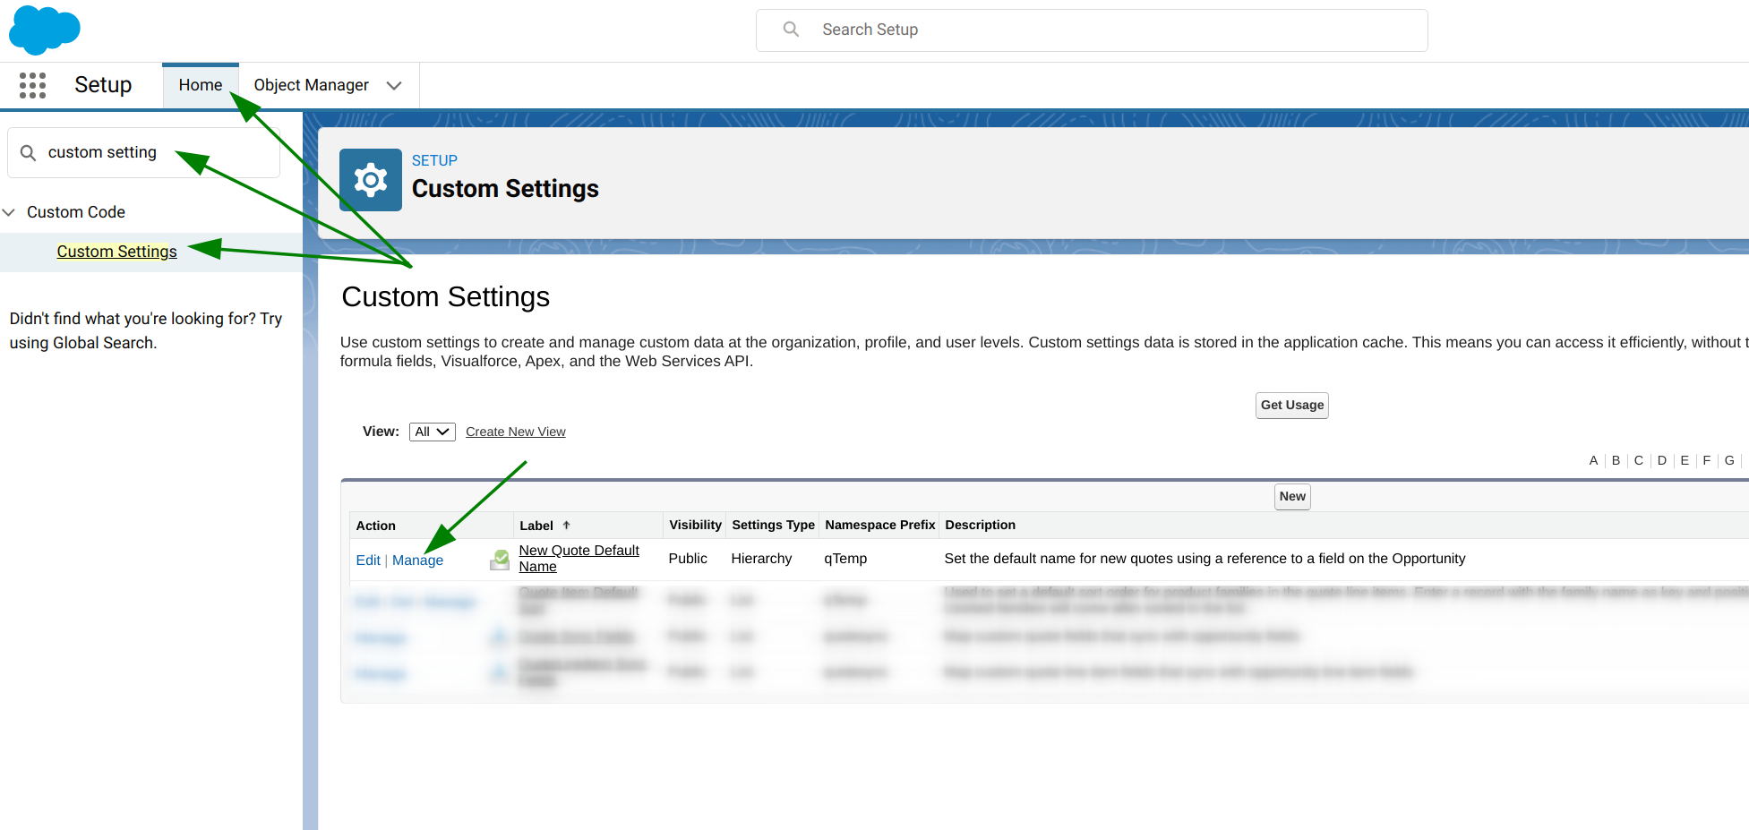The image size is (1749, 830).
Task: Filter list by letter G
Action: 1729,461
